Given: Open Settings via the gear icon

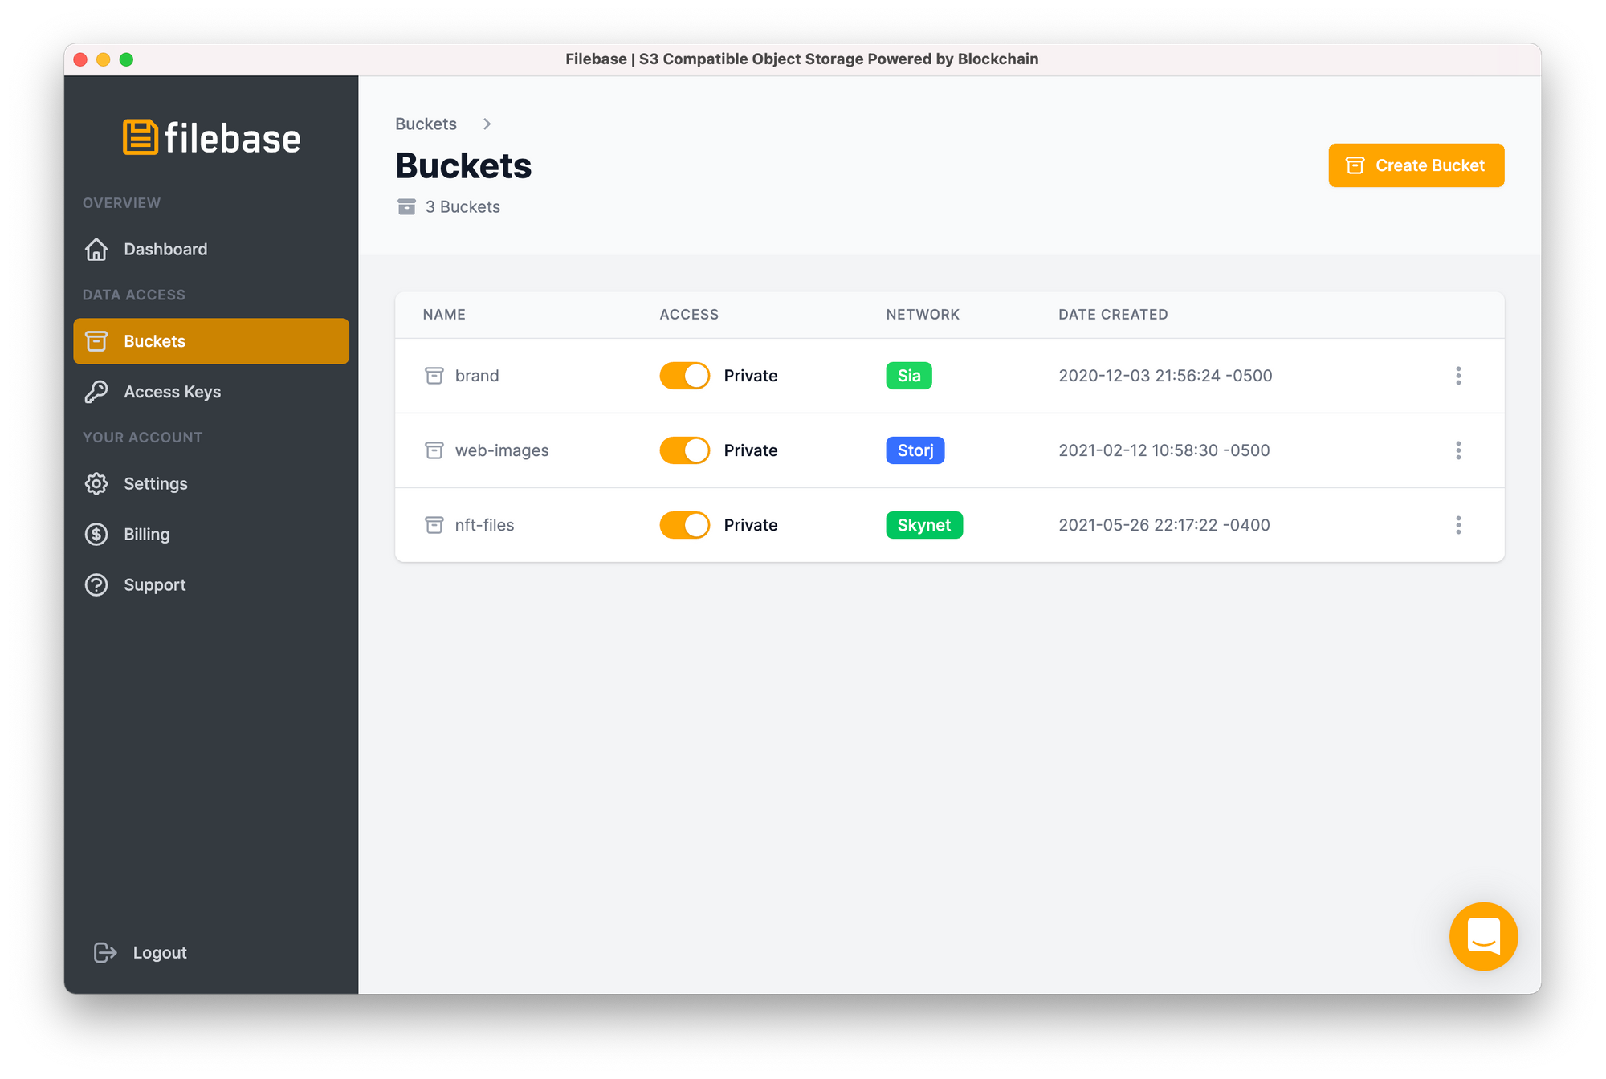Looking at the screenshot, I should tap(96, 484).
